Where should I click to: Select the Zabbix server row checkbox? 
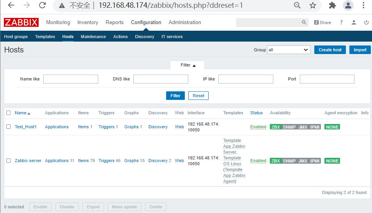[x=9, y=161]
